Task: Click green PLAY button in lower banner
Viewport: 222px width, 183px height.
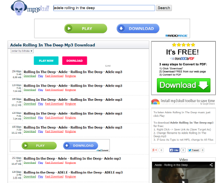Action: 39,146
